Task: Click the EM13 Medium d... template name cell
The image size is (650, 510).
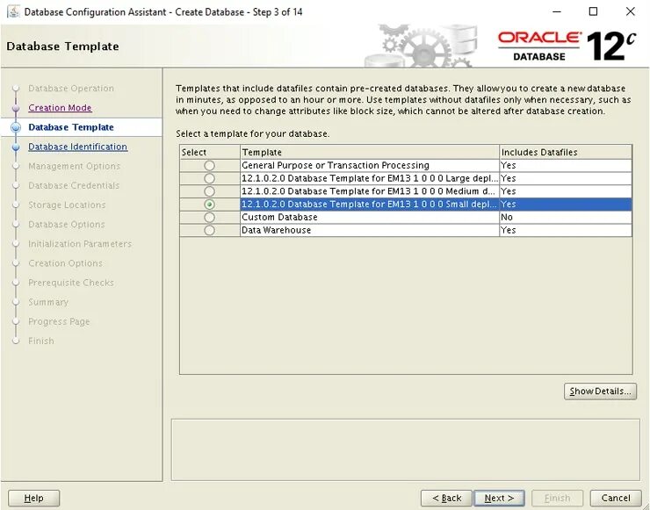Action: pos(369,191)
